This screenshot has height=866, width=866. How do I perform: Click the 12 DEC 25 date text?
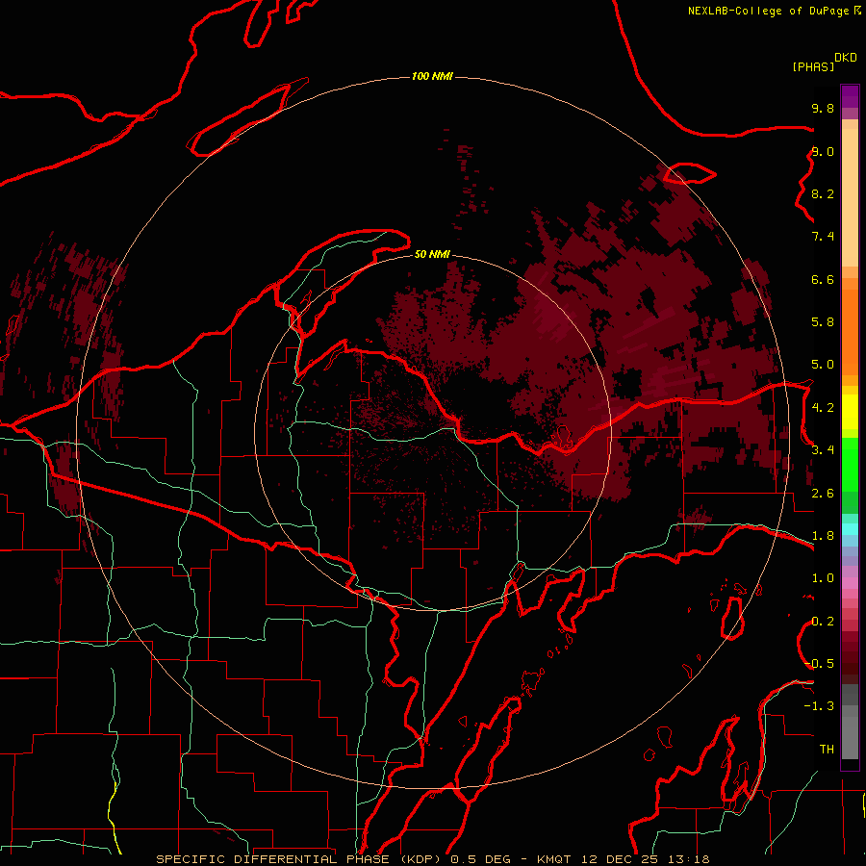pyautogui.click(x=621, y=859)
